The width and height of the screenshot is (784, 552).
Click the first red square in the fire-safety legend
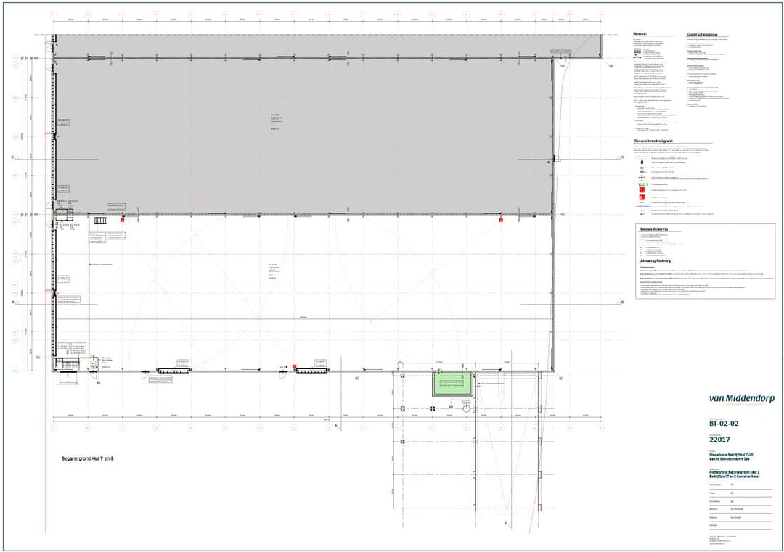click(642, 190)
